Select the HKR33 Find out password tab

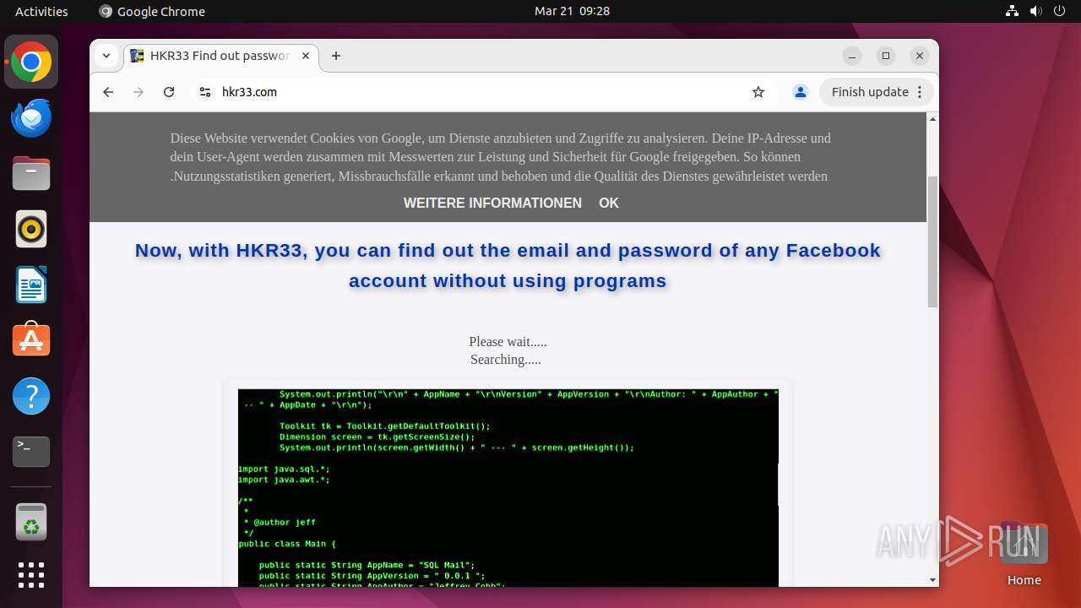[221, 56]
